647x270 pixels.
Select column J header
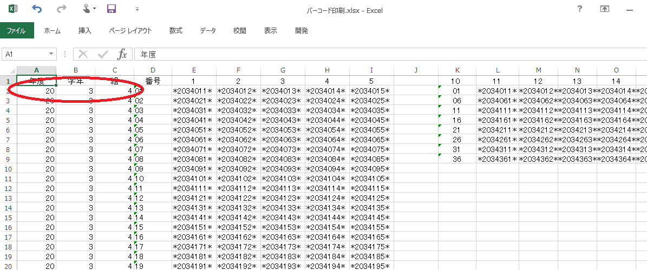[x=416, y=70]
